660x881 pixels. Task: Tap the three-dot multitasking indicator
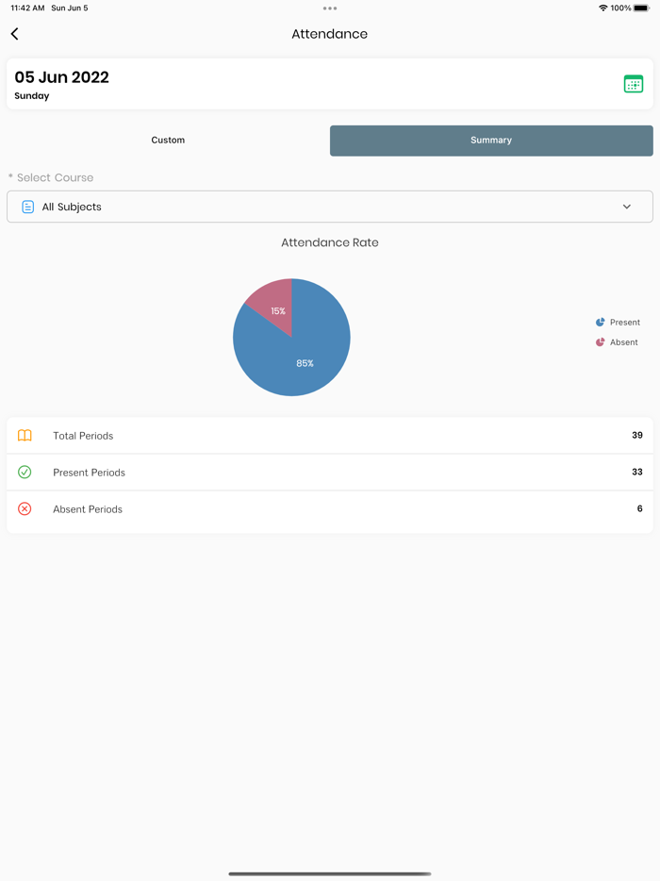tap(330, 8)
